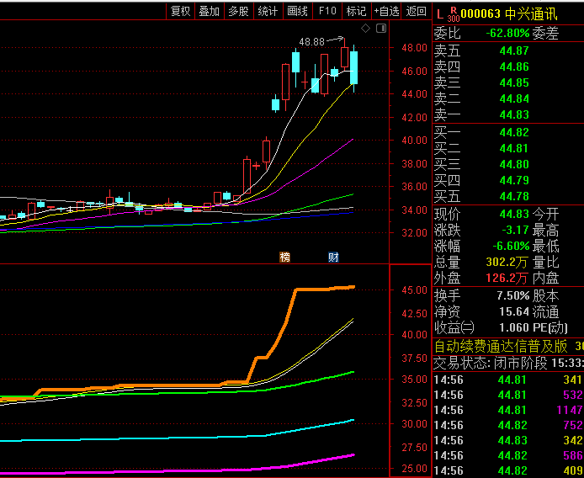Switch to 多股 multi-stock view
This screenshot has width=584, height=478.
click(x=238, y=11)
